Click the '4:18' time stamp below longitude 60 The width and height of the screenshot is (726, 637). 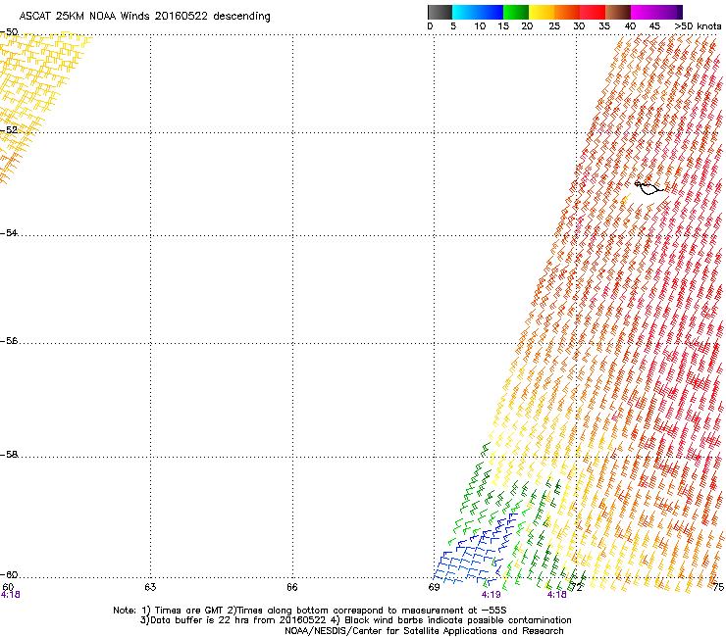coord(10,595)
